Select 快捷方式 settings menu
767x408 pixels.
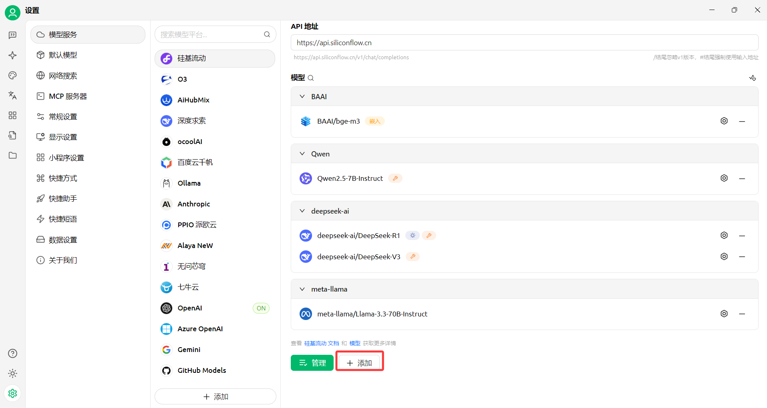tap(88, 178)
